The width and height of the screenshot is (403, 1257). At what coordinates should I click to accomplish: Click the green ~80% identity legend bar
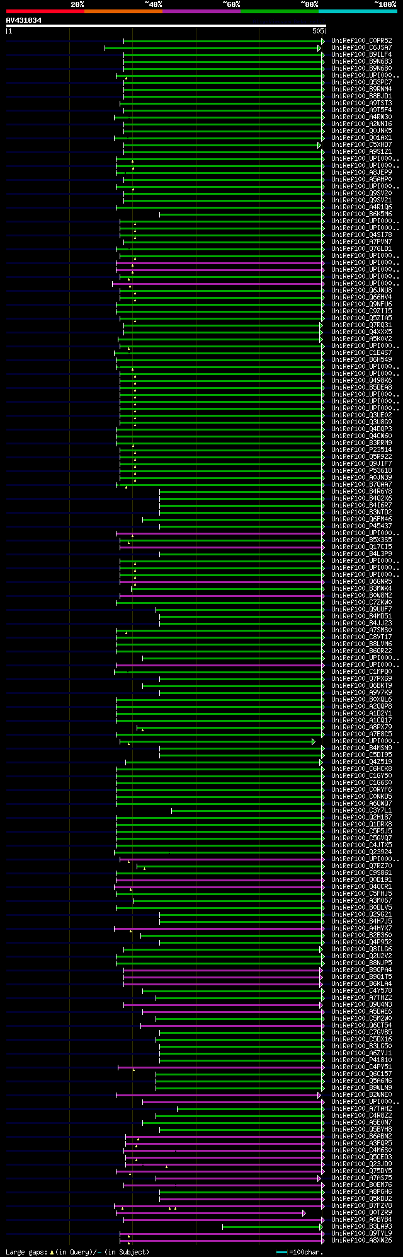pos(280,11)
